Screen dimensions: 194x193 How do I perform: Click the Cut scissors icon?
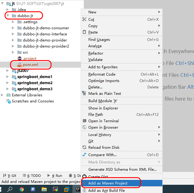(84, 19)
